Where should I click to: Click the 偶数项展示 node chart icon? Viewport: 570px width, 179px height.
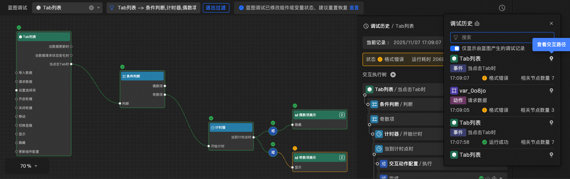[x=297, y=115]
